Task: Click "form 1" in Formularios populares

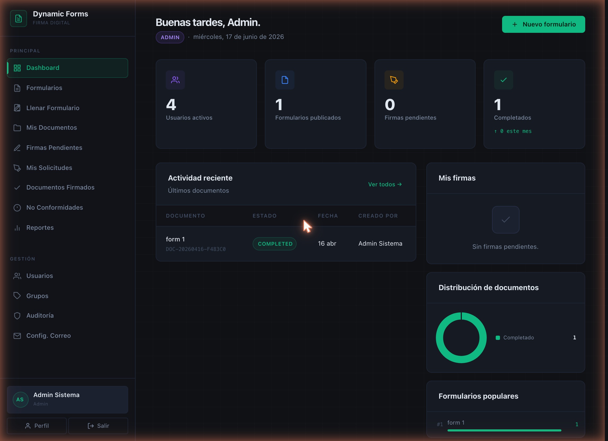Action: click(456, 422)
